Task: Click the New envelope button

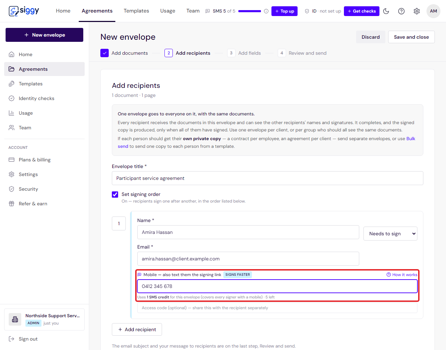Action: (44, 35)
